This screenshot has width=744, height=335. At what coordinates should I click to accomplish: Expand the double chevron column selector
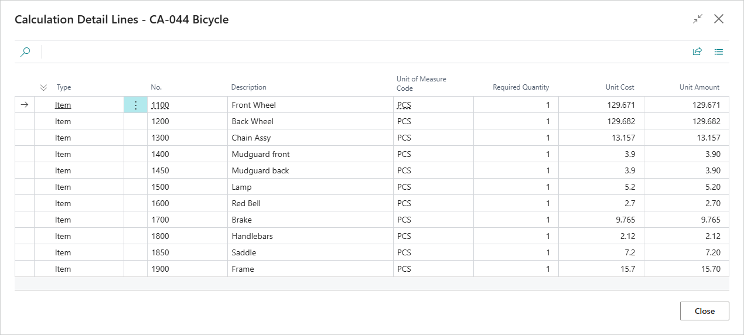coord(43,87)
